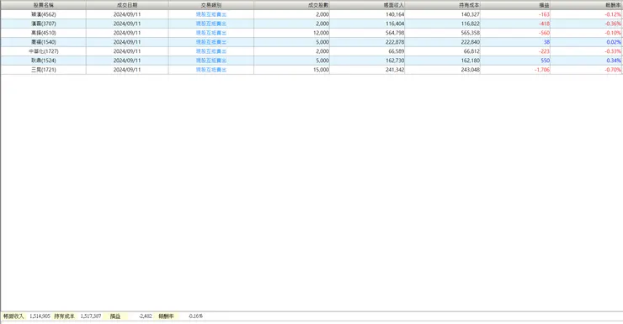Select the stock name cell with code 4510
Image resolution: width=623 pixels, height=324 pixels.
click(x=43, y=33)
